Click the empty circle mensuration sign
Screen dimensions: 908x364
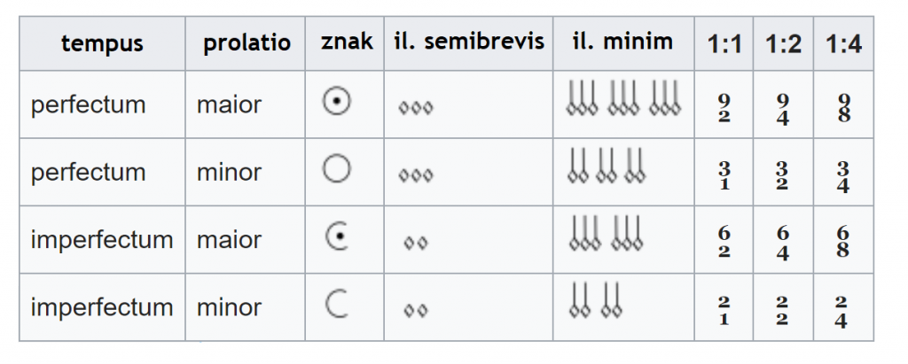pos(336,169)
